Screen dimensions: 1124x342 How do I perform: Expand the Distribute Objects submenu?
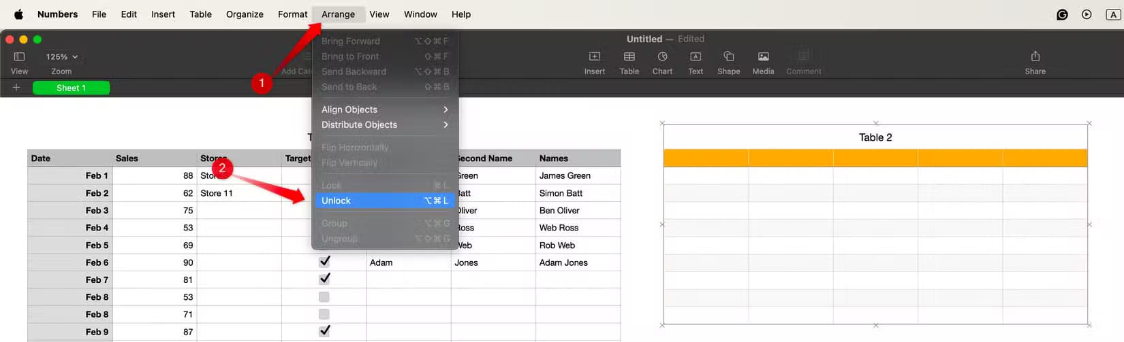pyautogui.click(x=385, y=125)
